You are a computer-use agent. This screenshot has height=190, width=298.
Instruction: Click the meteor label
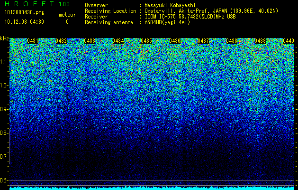(x=67, y=15)
